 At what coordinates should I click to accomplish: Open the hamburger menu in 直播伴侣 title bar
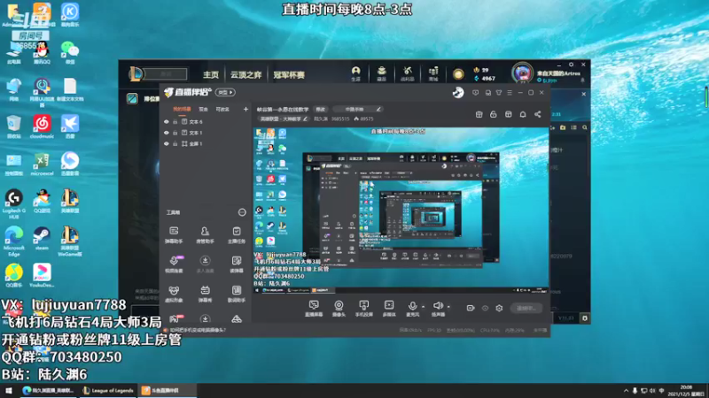[x=510, y=93]
